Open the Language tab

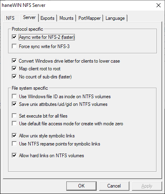point(115,18)
